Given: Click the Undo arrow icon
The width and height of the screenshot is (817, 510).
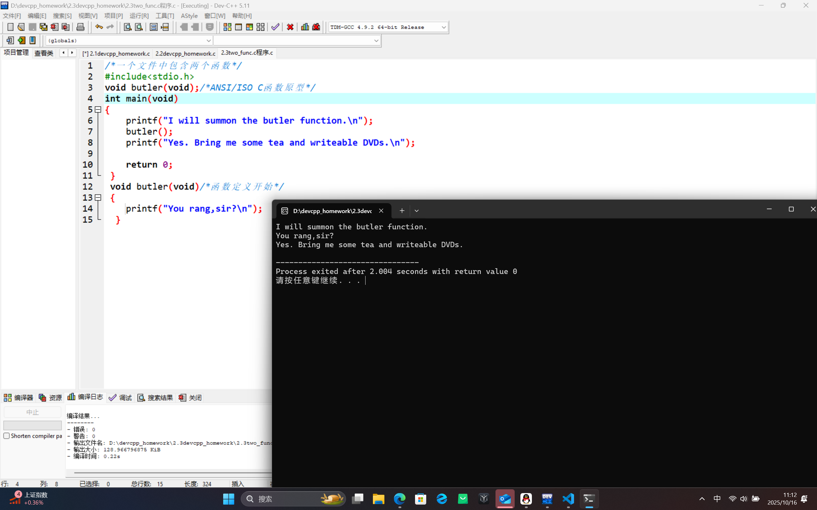Looking at the screenshot, I should click(99, 27).
